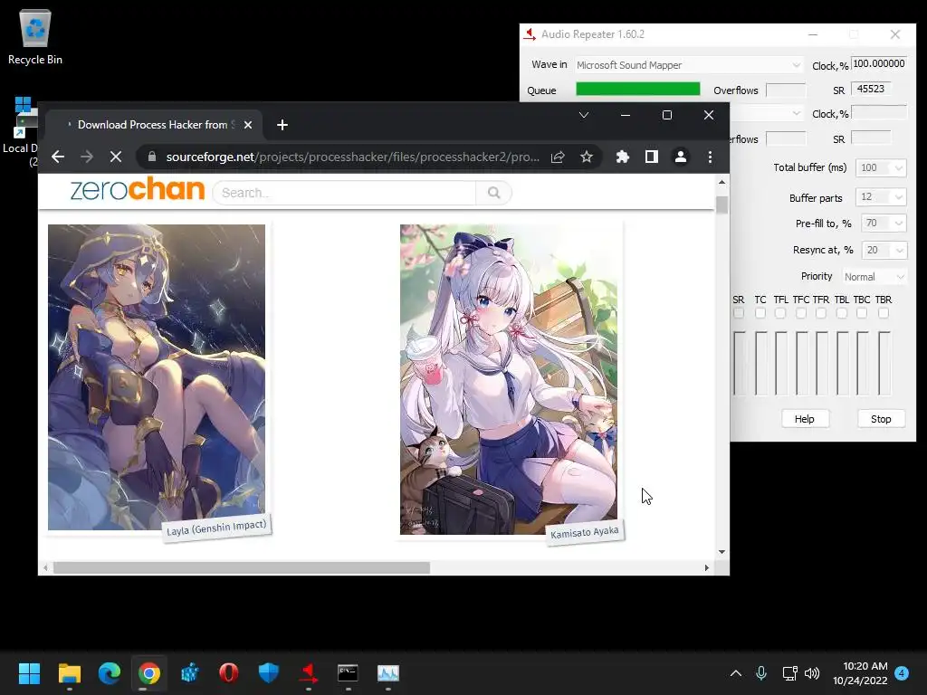Screen dimensions: 927x695
Task: Click the Help button in Audio Repeater
Action: 805,419
